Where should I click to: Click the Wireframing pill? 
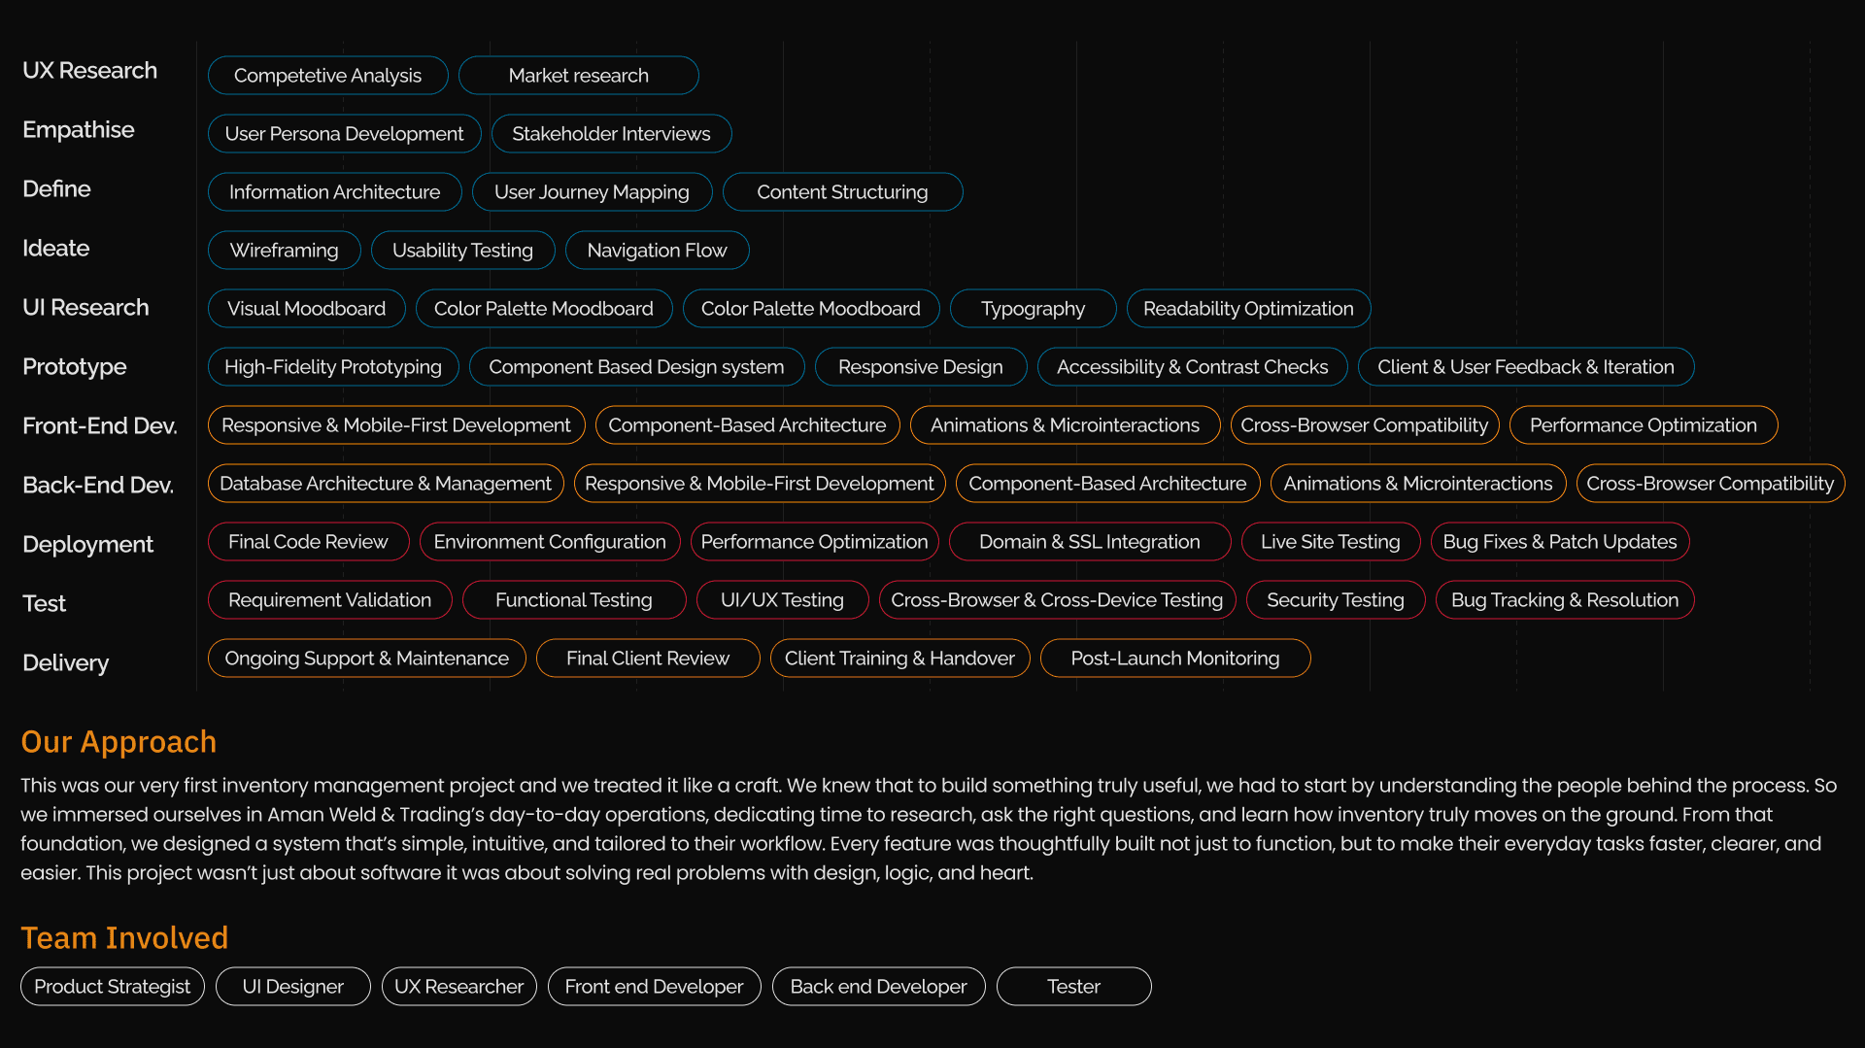(x=284, y=251)
